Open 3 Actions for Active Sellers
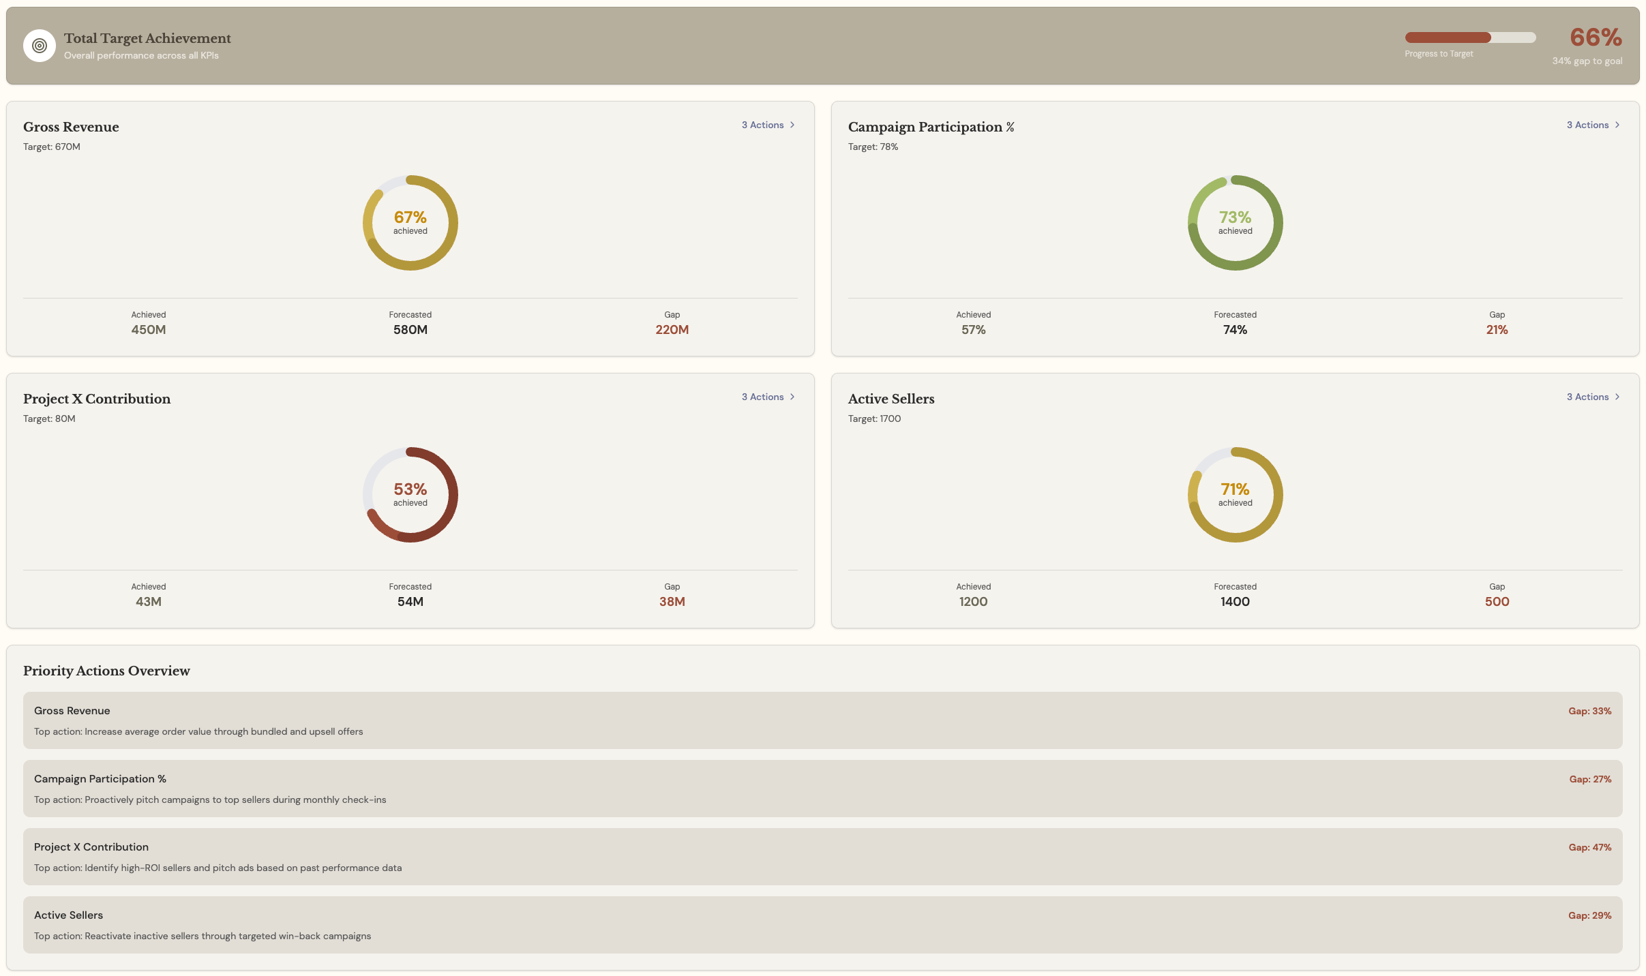Screen dimensions: 1646x976 click(1587, 397)
